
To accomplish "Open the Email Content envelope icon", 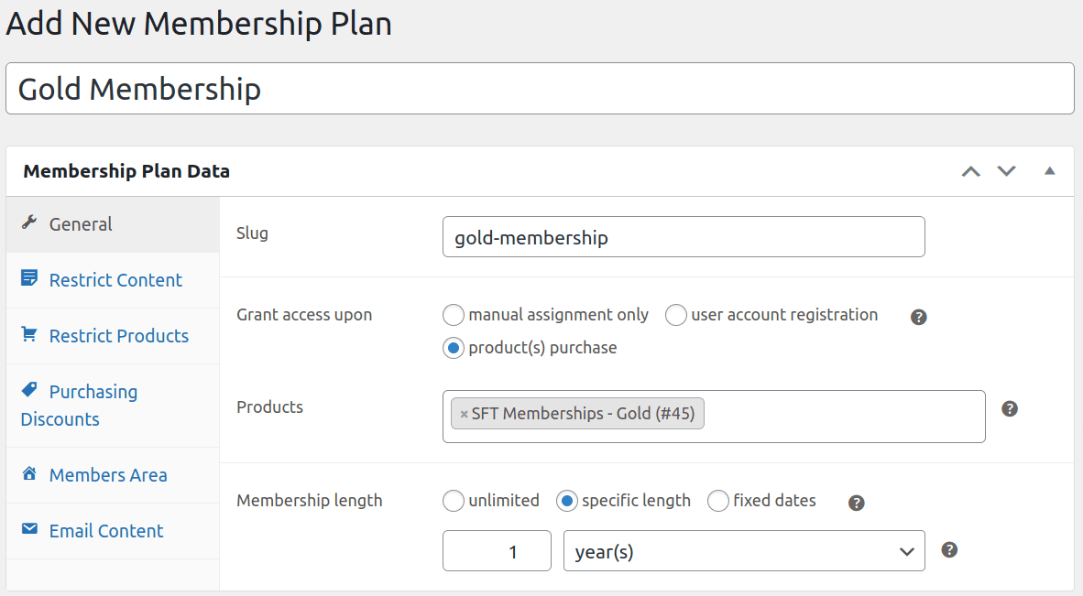I will [x=29, y=530].
